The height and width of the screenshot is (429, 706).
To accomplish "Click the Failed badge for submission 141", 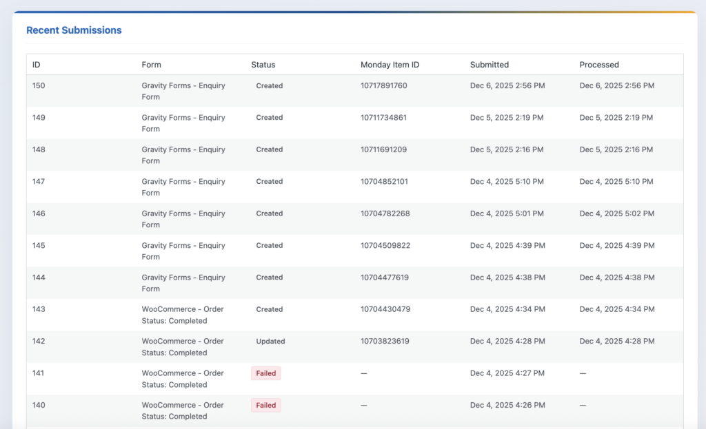I will [265, 373].
